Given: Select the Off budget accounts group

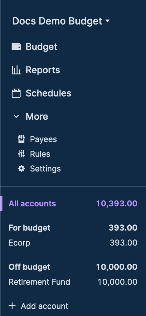Looking at the screenshot, I should (73, 267).
